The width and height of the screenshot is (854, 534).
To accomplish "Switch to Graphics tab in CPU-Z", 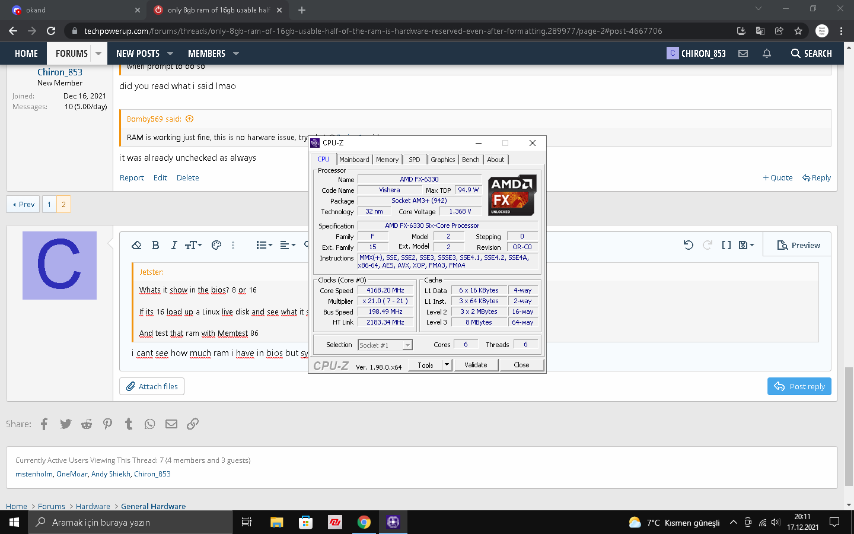I will 443,160.
